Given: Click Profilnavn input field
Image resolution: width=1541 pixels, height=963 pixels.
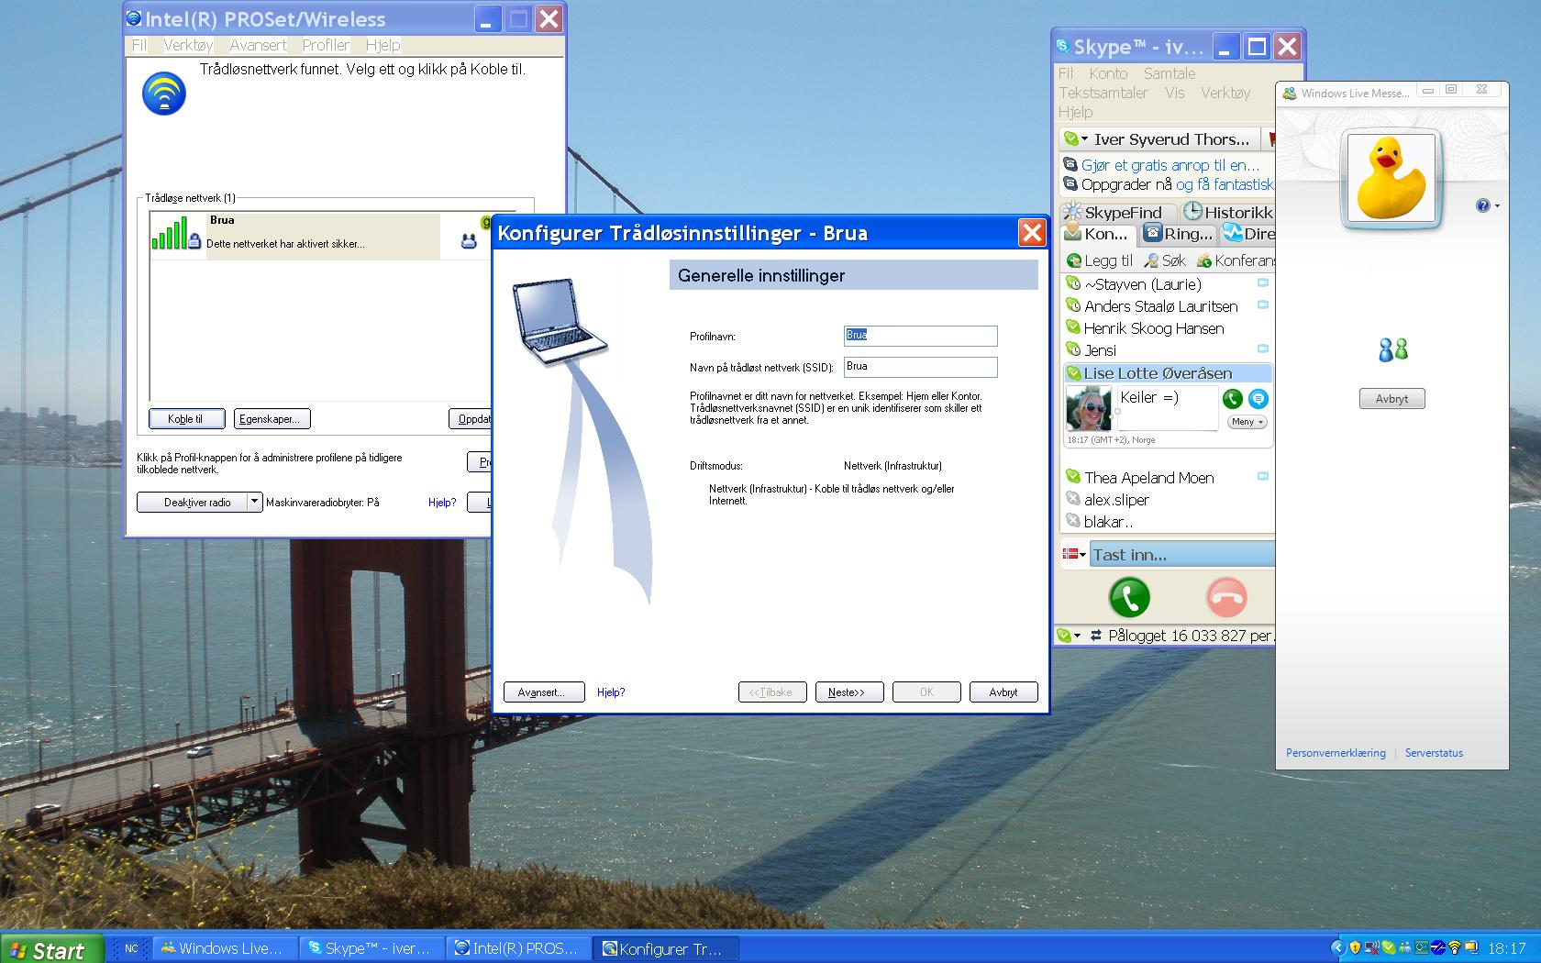Looking at the screenshot, I should (x=920, y=336).
